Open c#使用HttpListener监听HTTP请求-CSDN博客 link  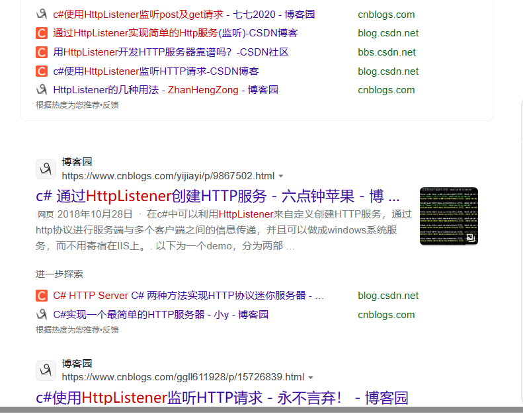coord(156,71)
